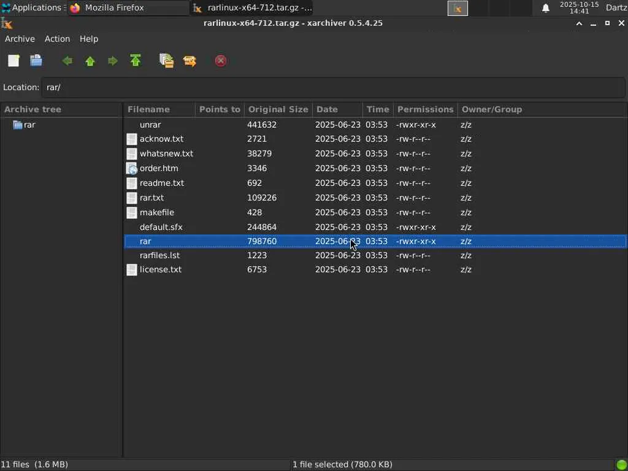Click the highlighted xarchiver workspace switcher cell

point(458,8)
